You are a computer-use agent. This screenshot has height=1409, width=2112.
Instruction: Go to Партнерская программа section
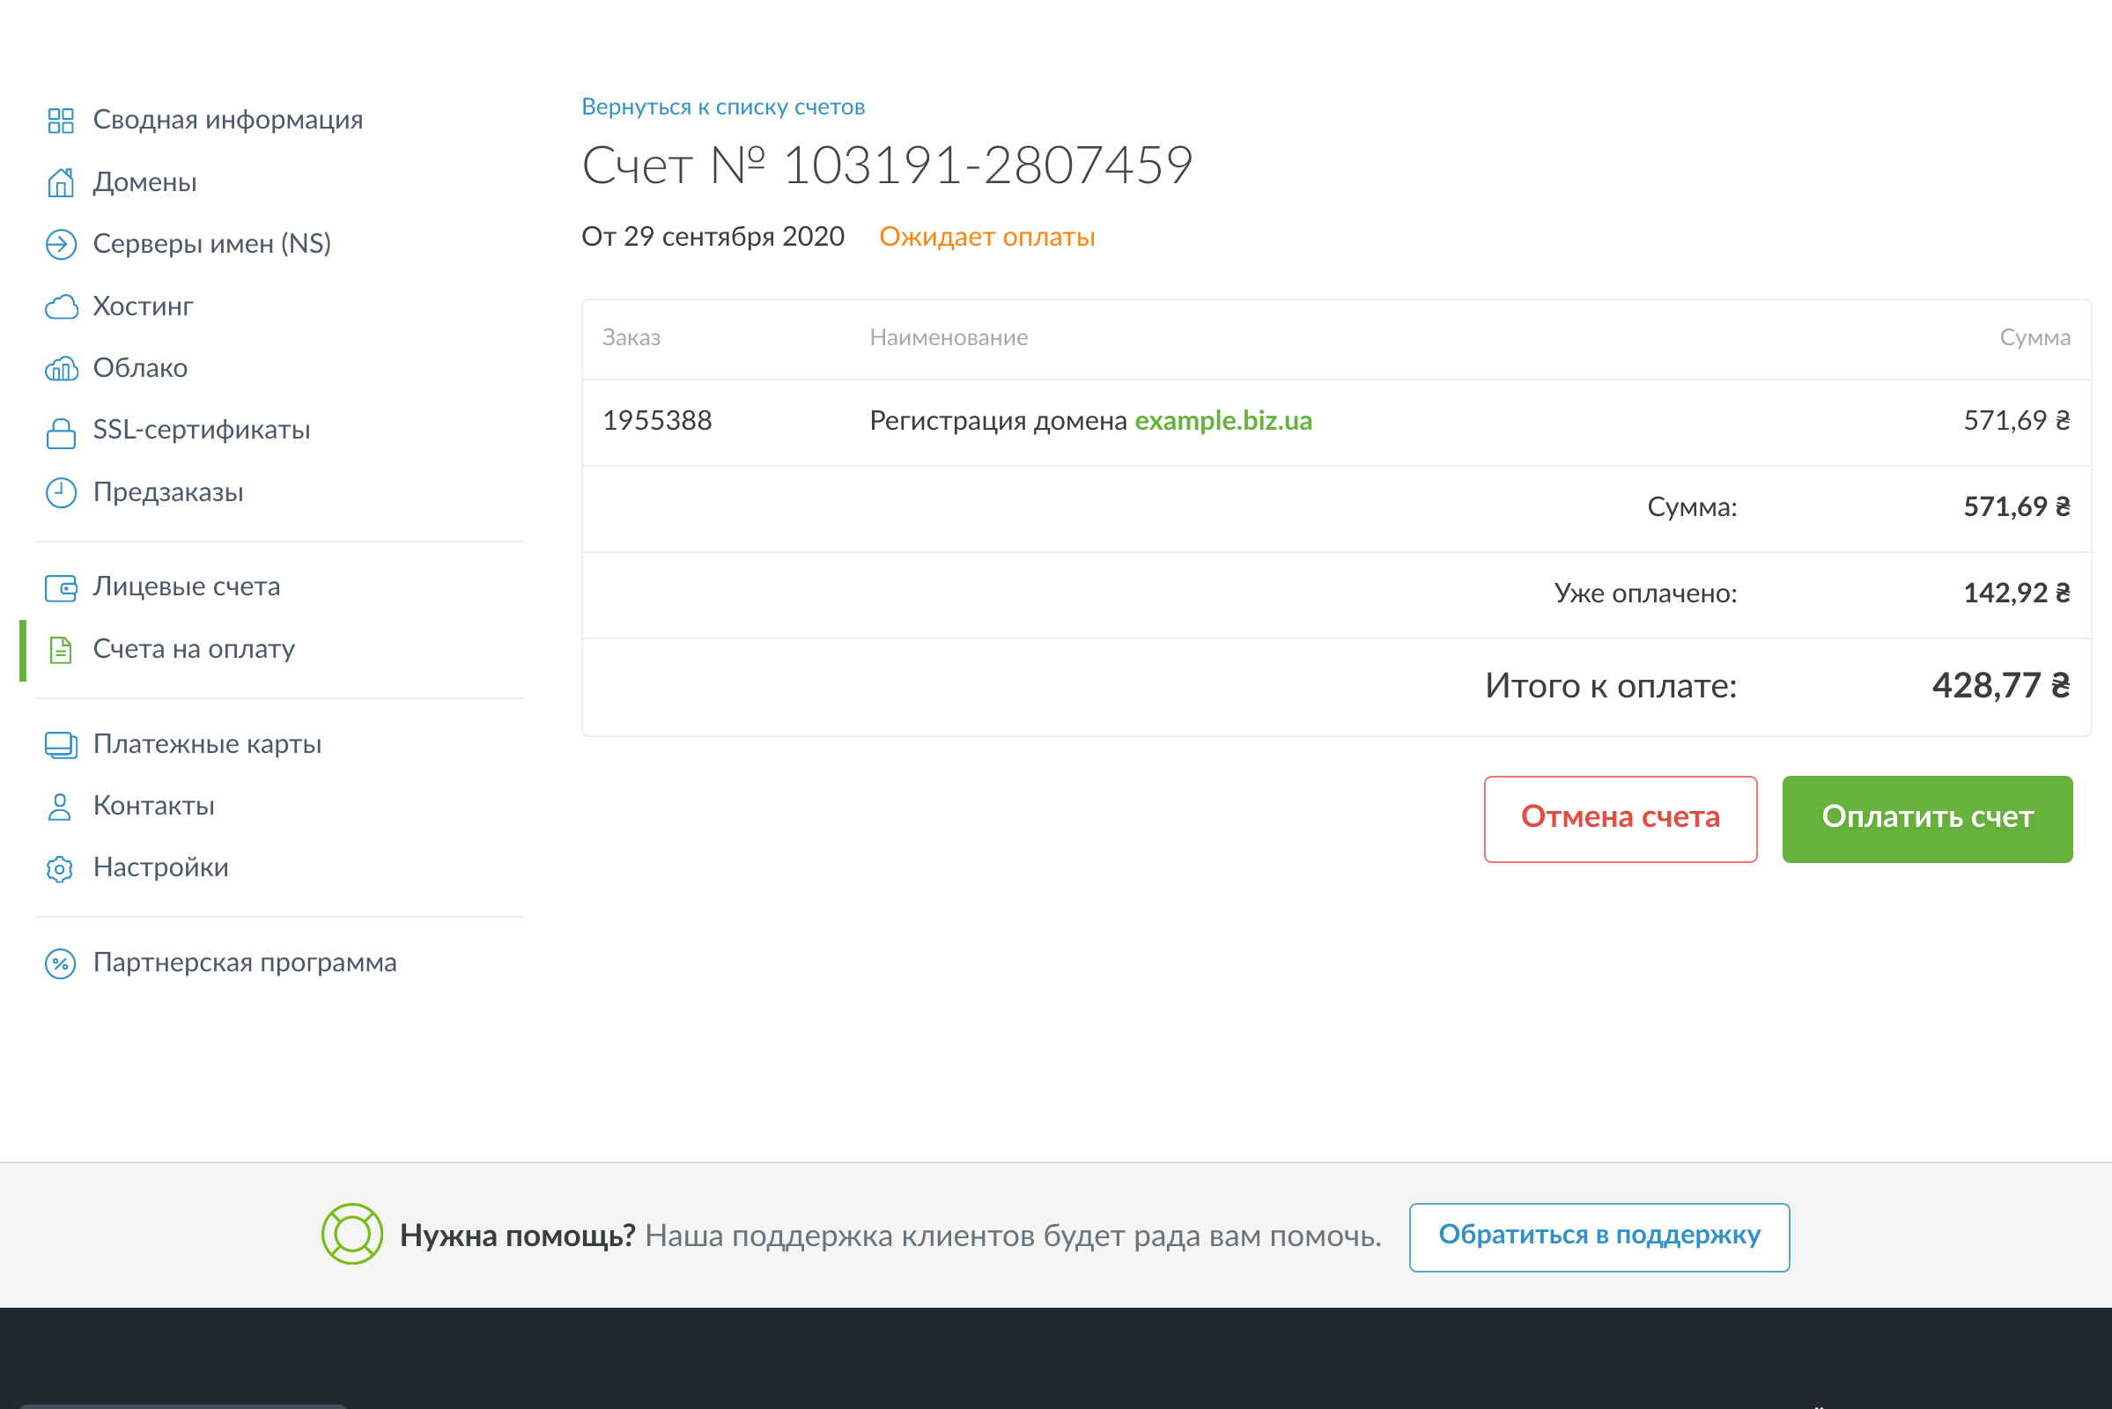(x=245, y=963)
